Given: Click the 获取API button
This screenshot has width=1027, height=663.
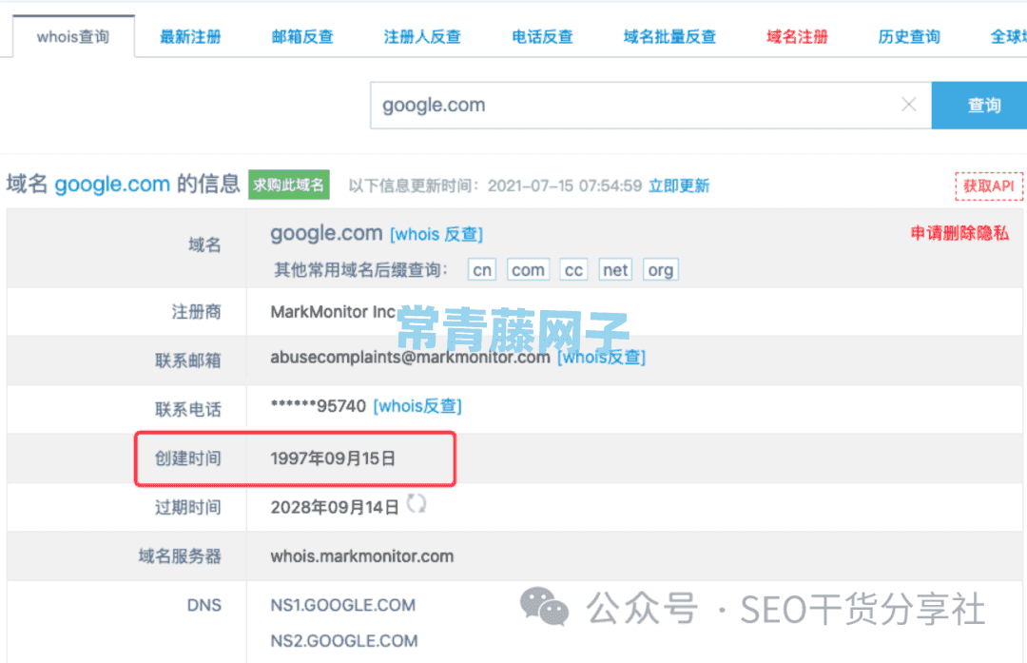Looking at the screenshot, I should (989, 186).
